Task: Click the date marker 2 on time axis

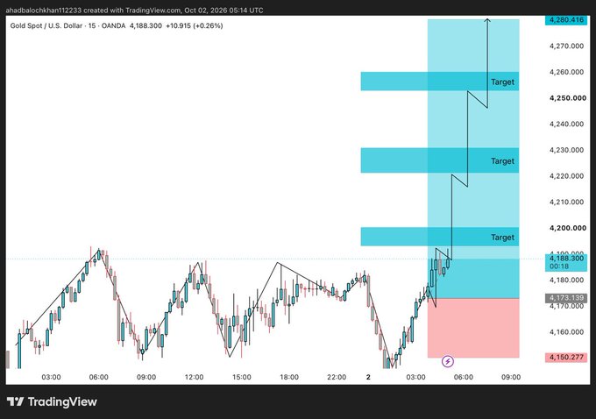Action: click(368, 377)
